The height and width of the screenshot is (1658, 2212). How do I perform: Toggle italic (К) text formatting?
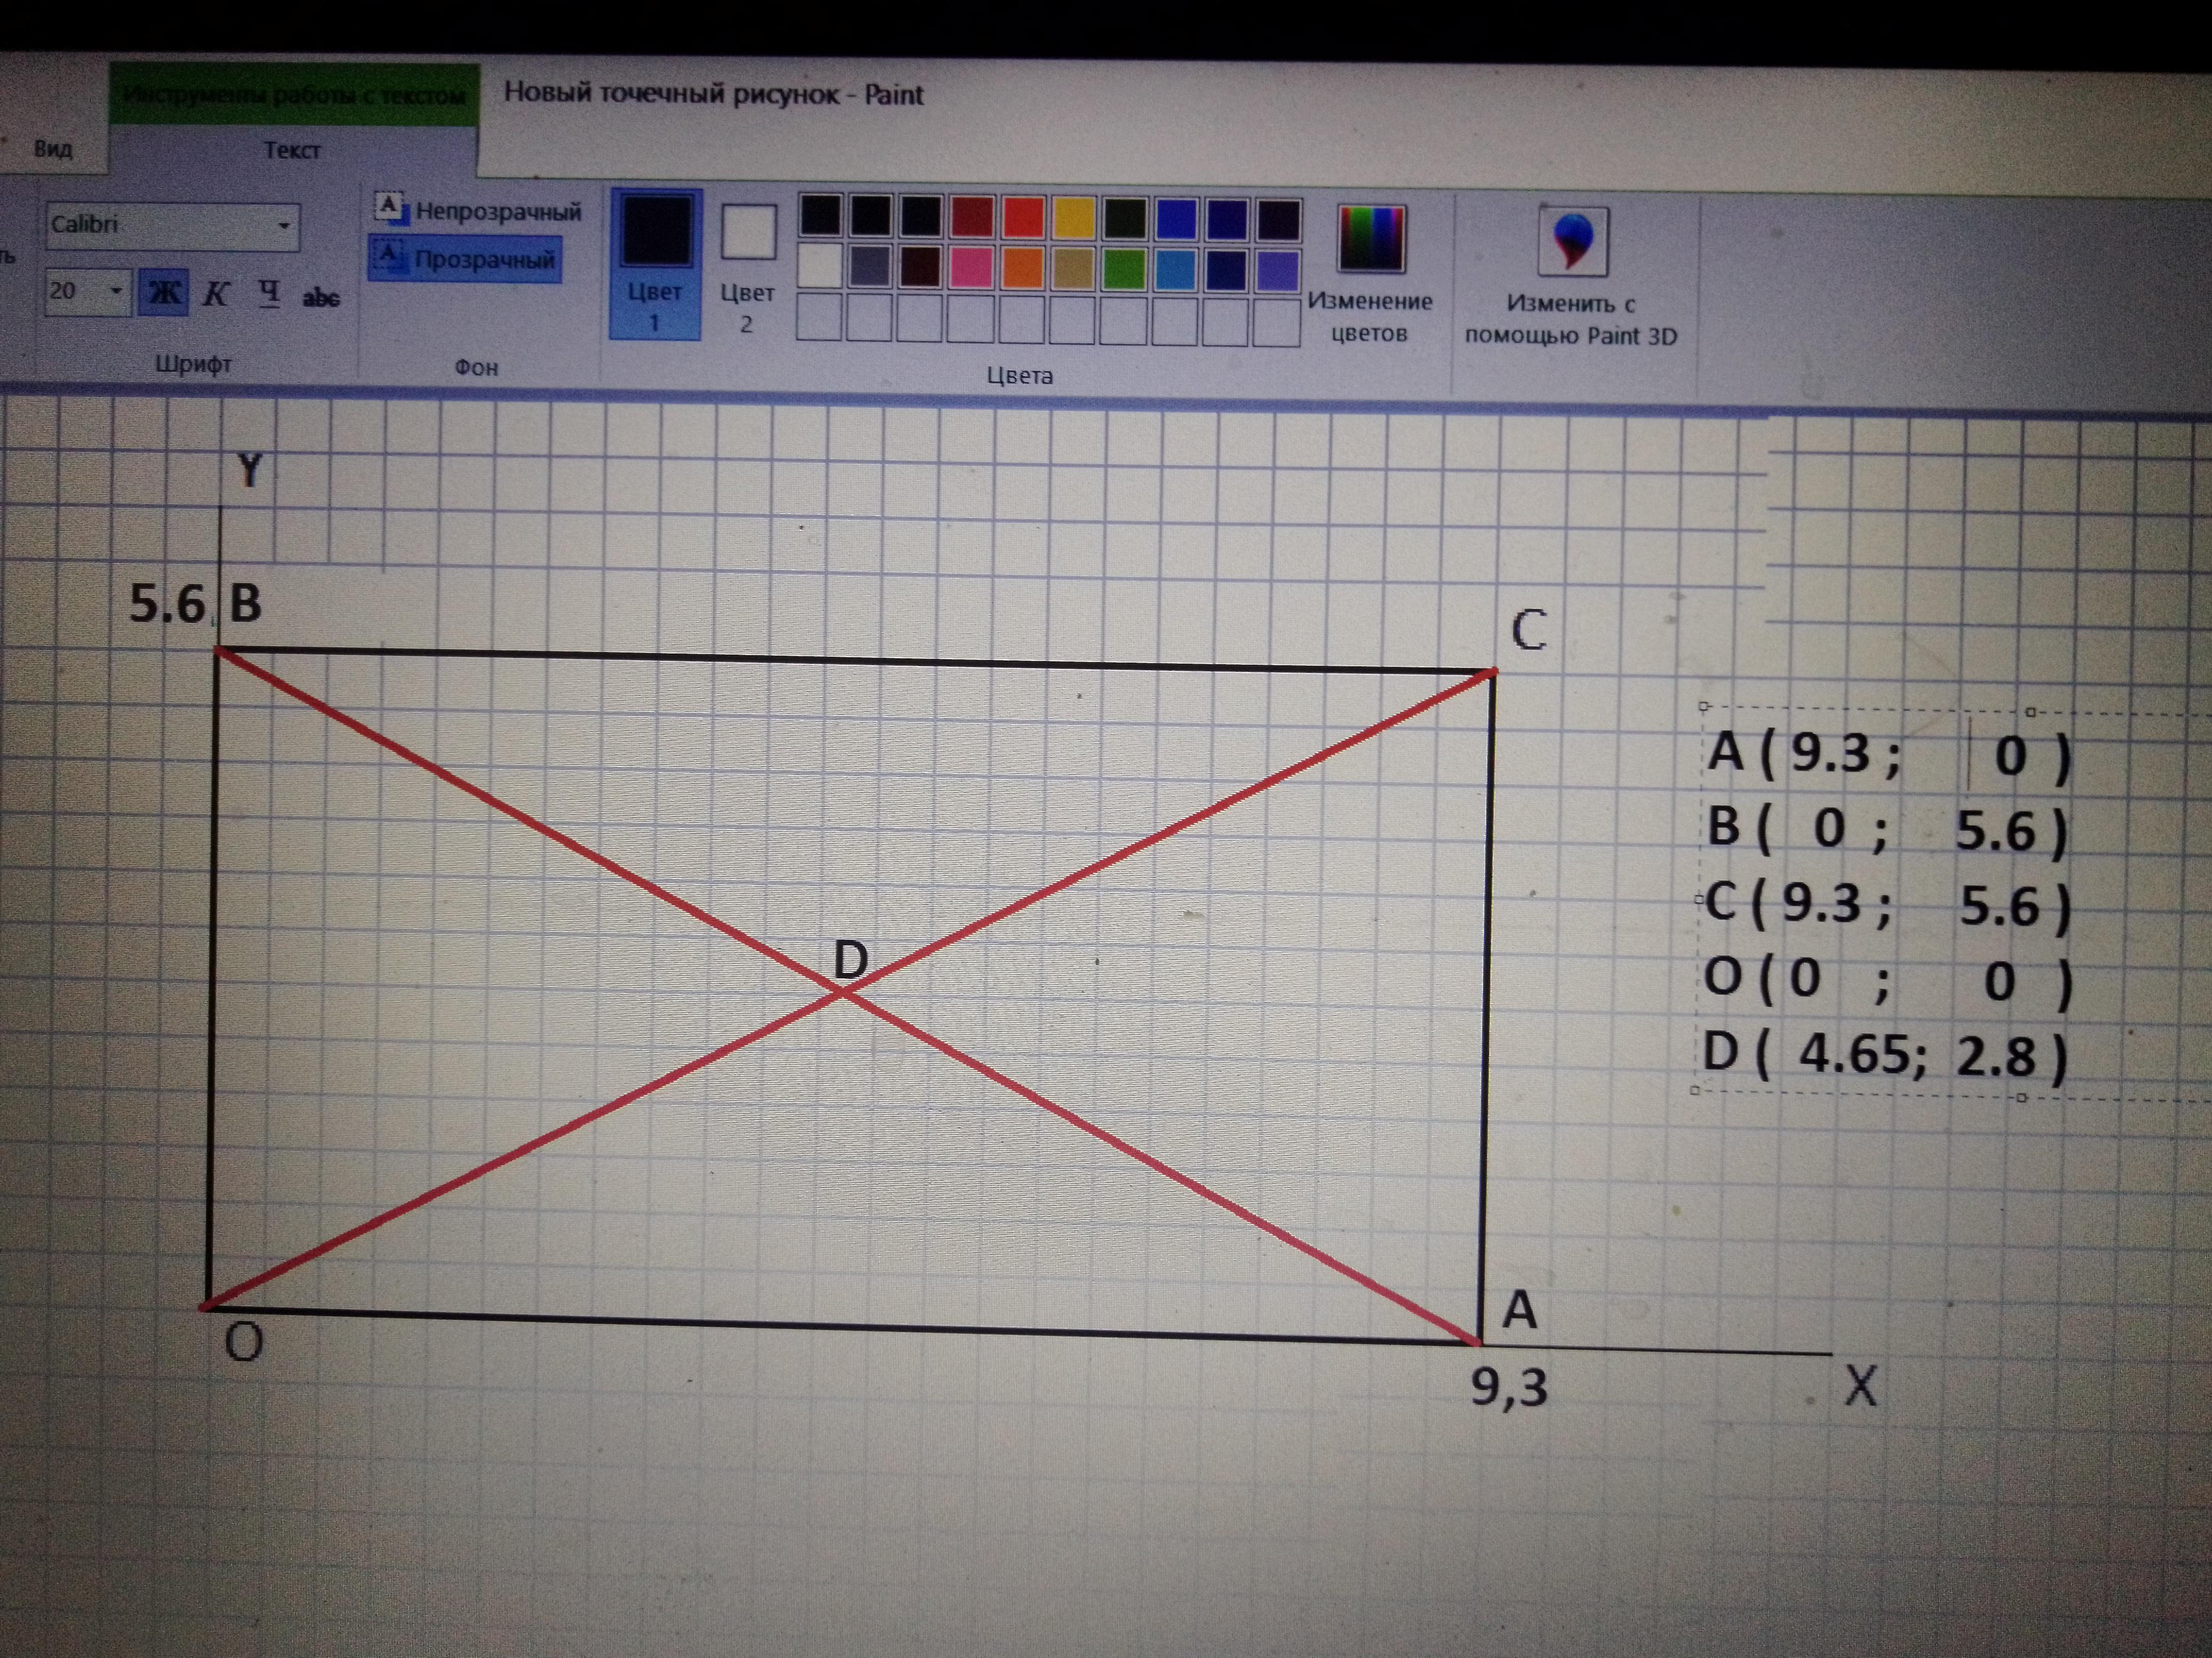[x=216, y=294]
